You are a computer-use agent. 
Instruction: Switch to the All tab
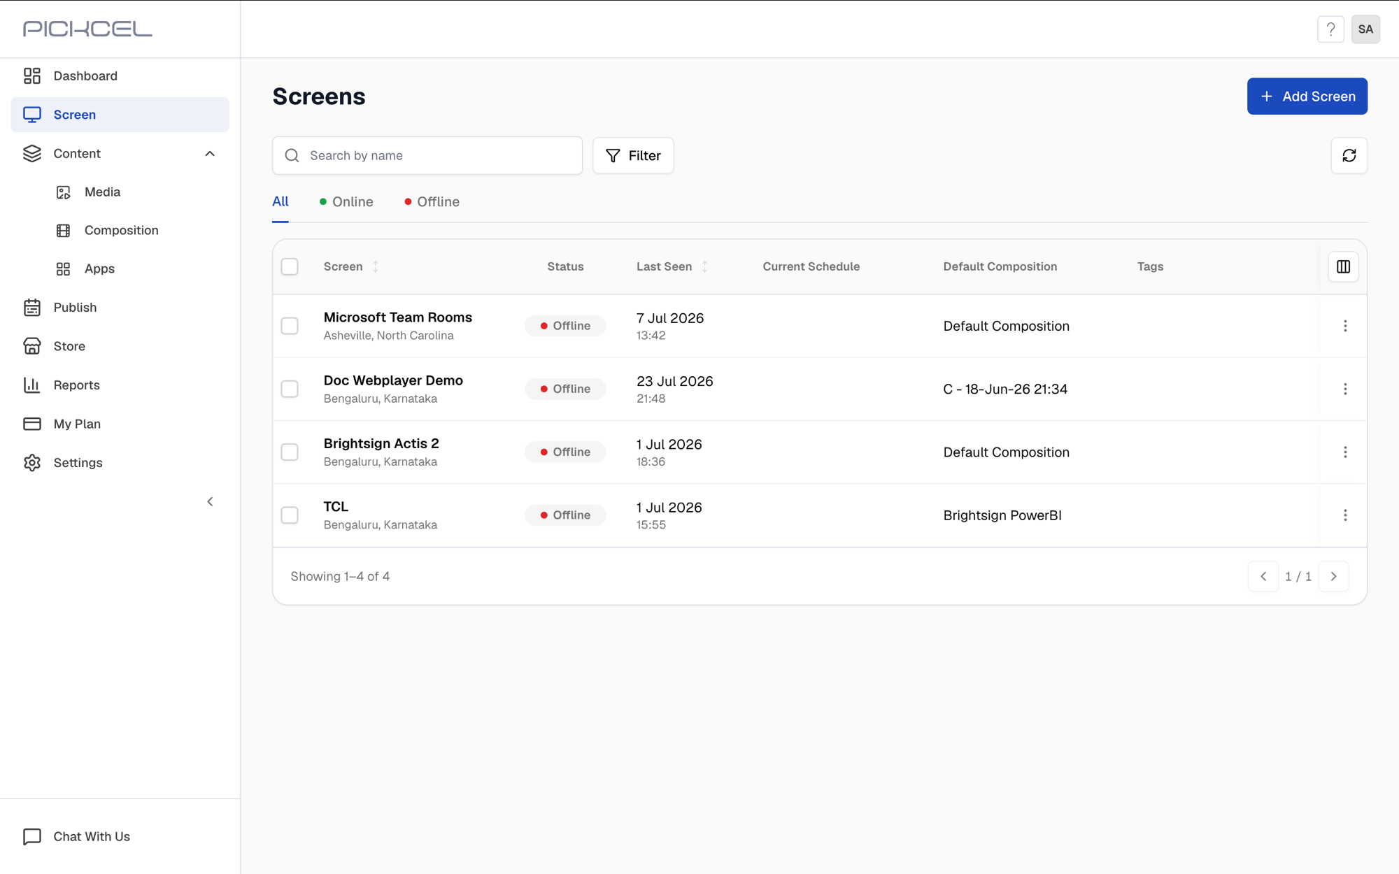tap(280, 202)
